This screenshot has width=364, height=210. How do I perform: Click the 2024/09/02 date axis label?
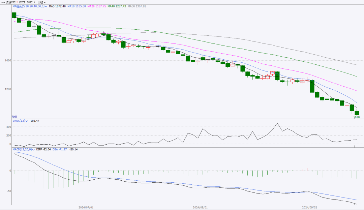tap(309, 207)
